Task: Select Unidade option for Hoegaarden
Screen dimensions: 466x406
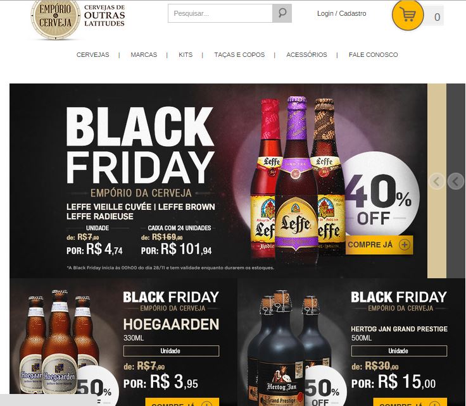Action: [171, 351]
